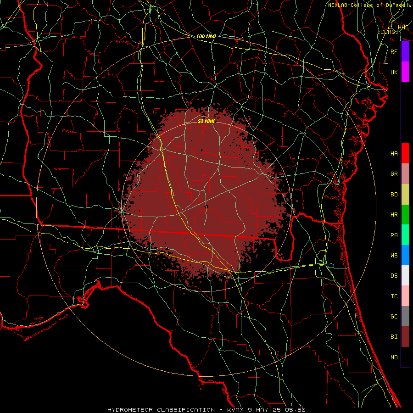This screenshot has width=413, height=413.
Task: Click the DS white legend swatch
Action: tap(405, 275)
